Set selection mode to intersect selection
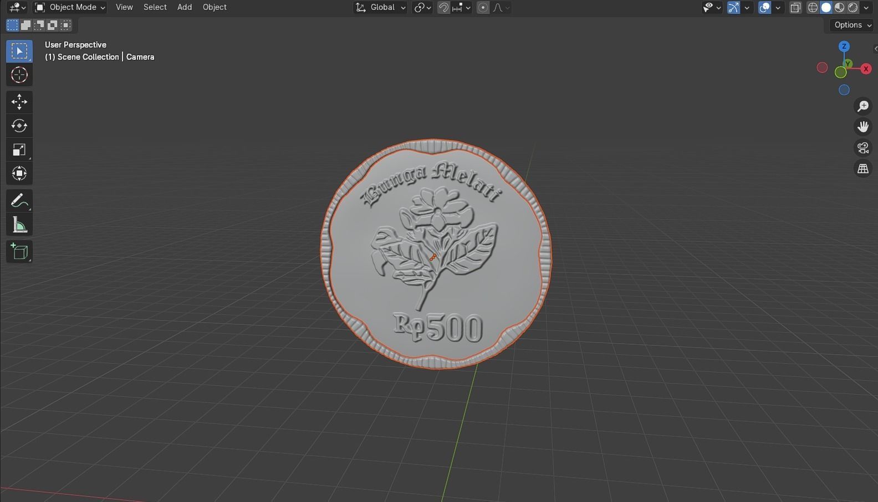878x502 pixels. (66, 25)
